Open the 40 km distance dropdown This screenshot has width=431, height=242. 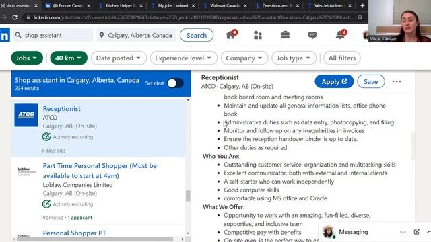pos(69,58)
